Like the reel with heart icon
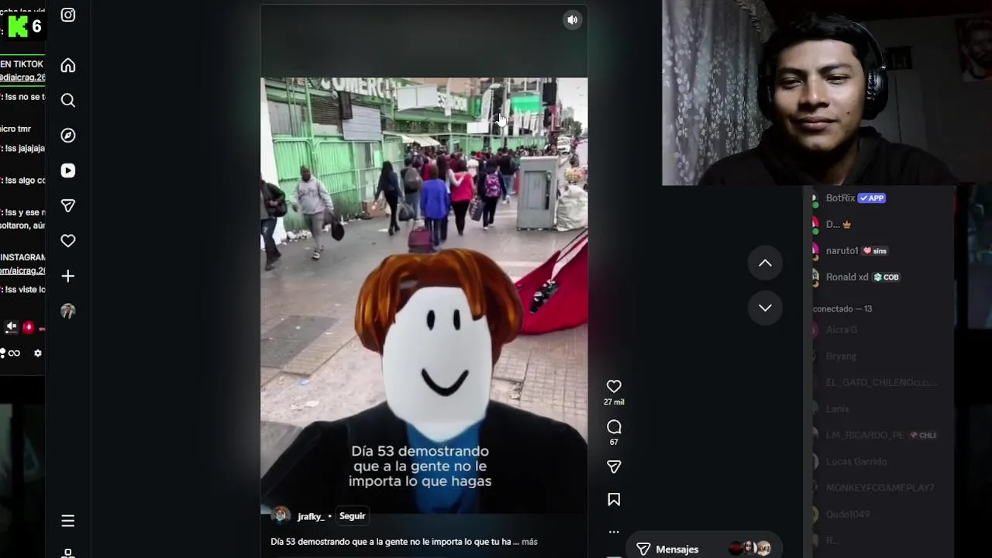This screenshot has width=992, height=558. tap(614, 386)
